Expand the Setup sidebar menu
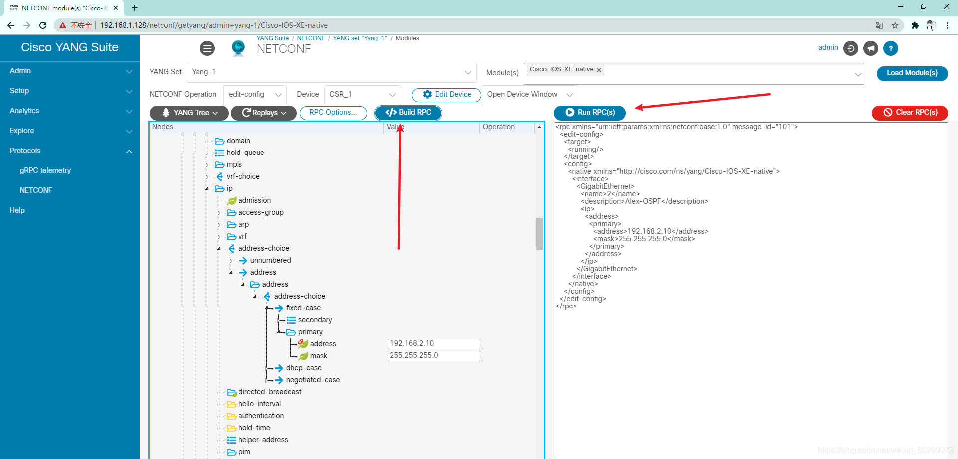The width and height of the screenshot is (958, 459). [x=70, y=91]
